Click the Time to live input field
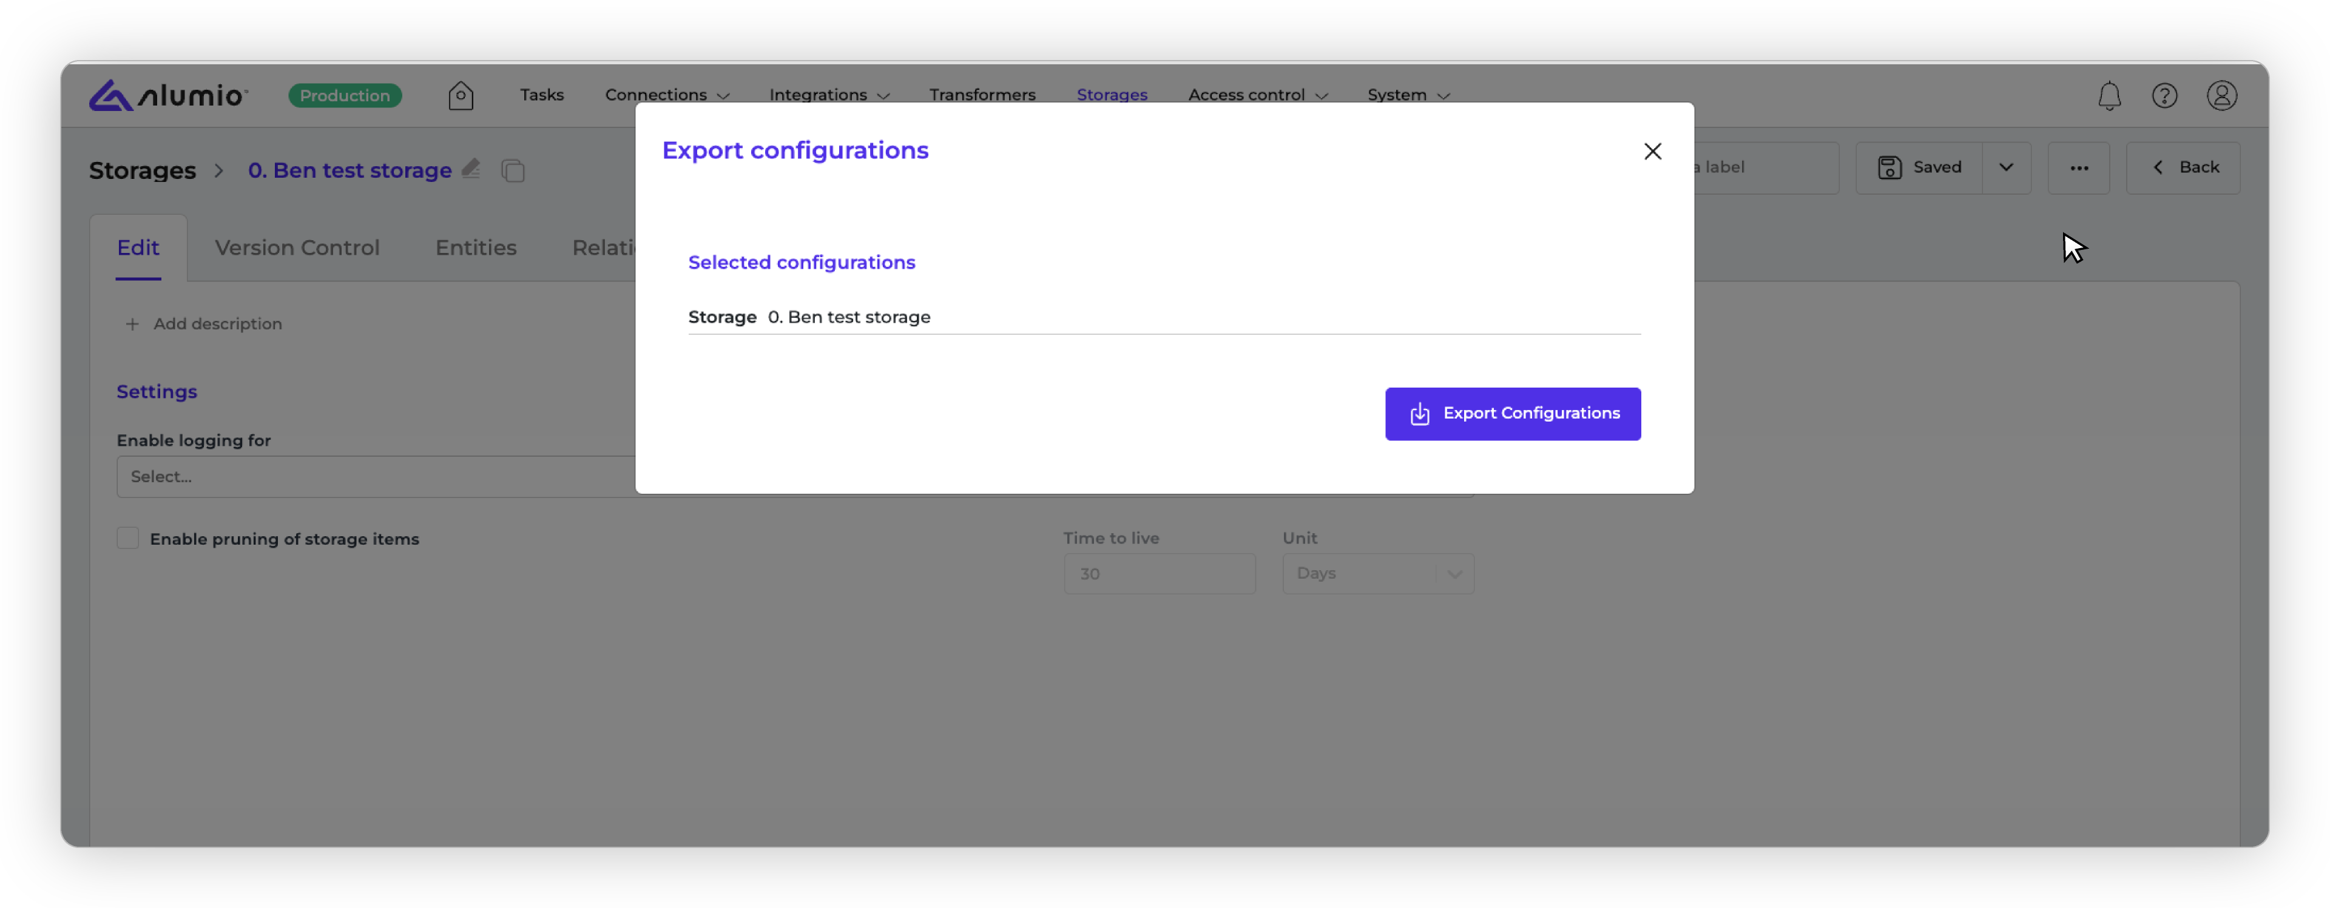 [x=1159, y=573]
